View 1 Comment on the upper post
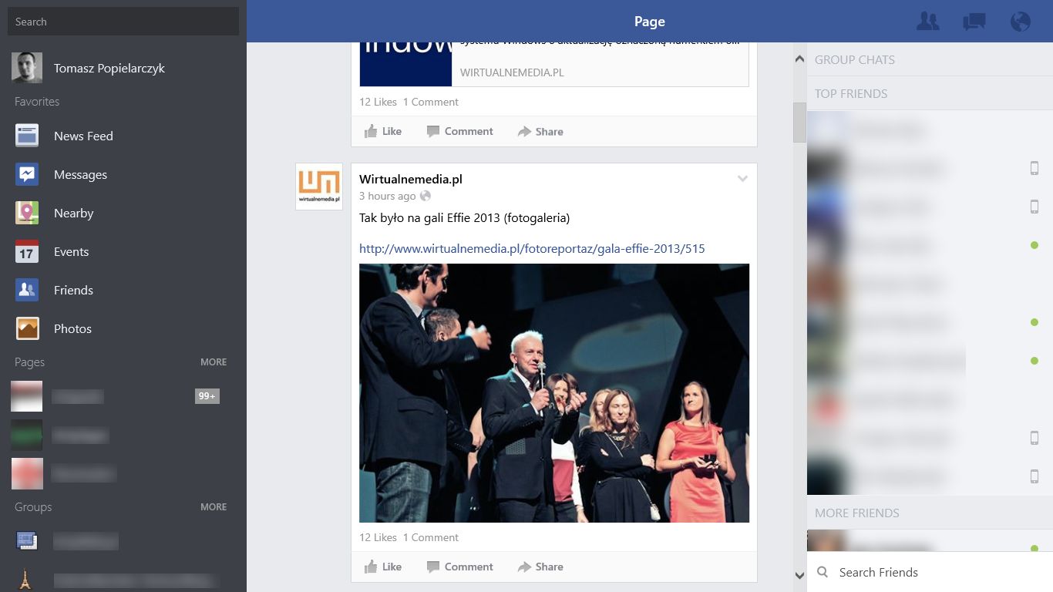The image size is (1053, 592). [431, 102]
